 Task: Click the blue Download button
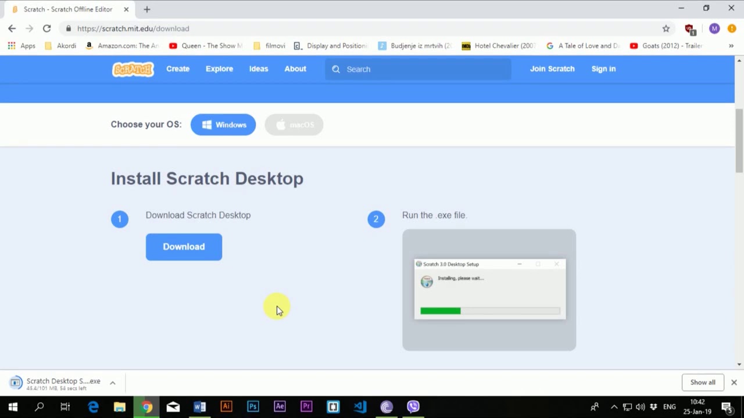pyautogui.click(x=184, y=247)
